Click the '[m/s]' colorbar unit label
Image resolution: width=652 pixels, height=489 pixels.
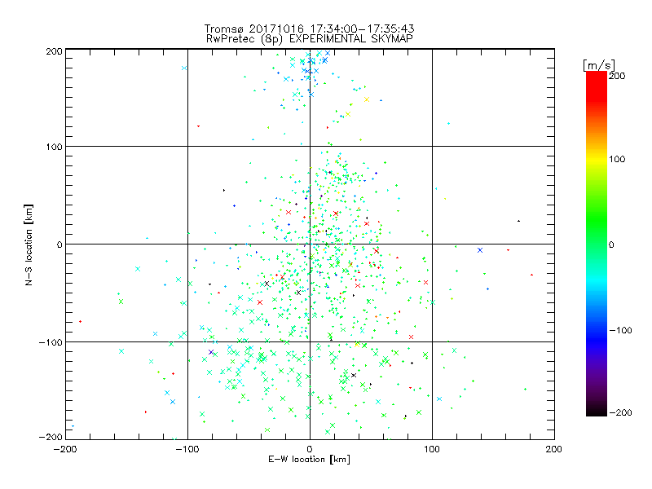[599, 65]
